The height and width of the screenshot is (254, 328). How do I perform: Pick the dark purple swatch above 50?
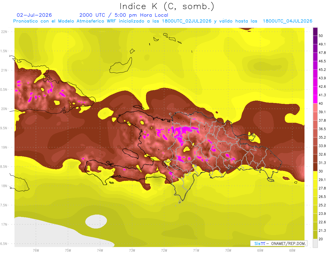click(315, 32)
